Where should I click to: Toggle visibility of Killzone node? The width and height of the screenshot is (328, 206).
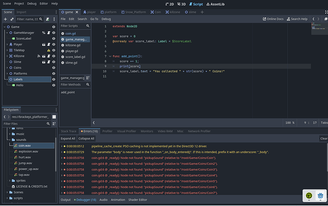coord(54,56)
